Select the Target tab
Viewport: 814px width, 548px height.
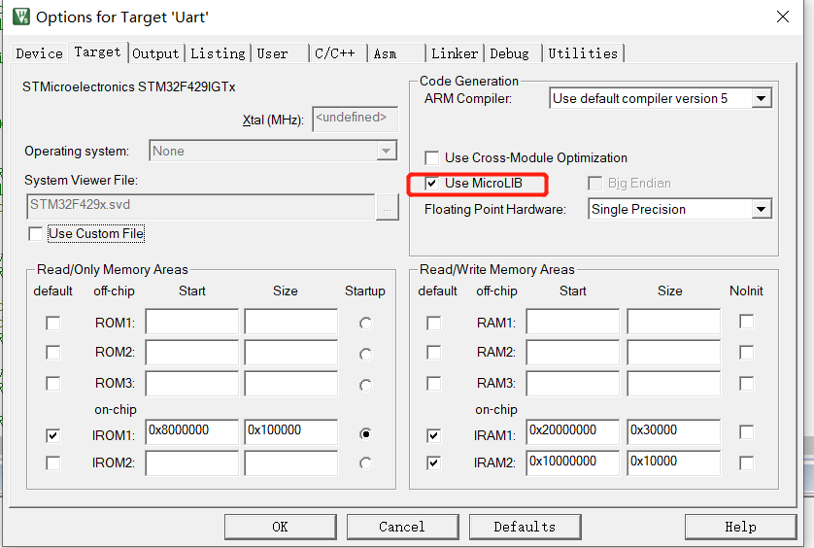[97, 51]
